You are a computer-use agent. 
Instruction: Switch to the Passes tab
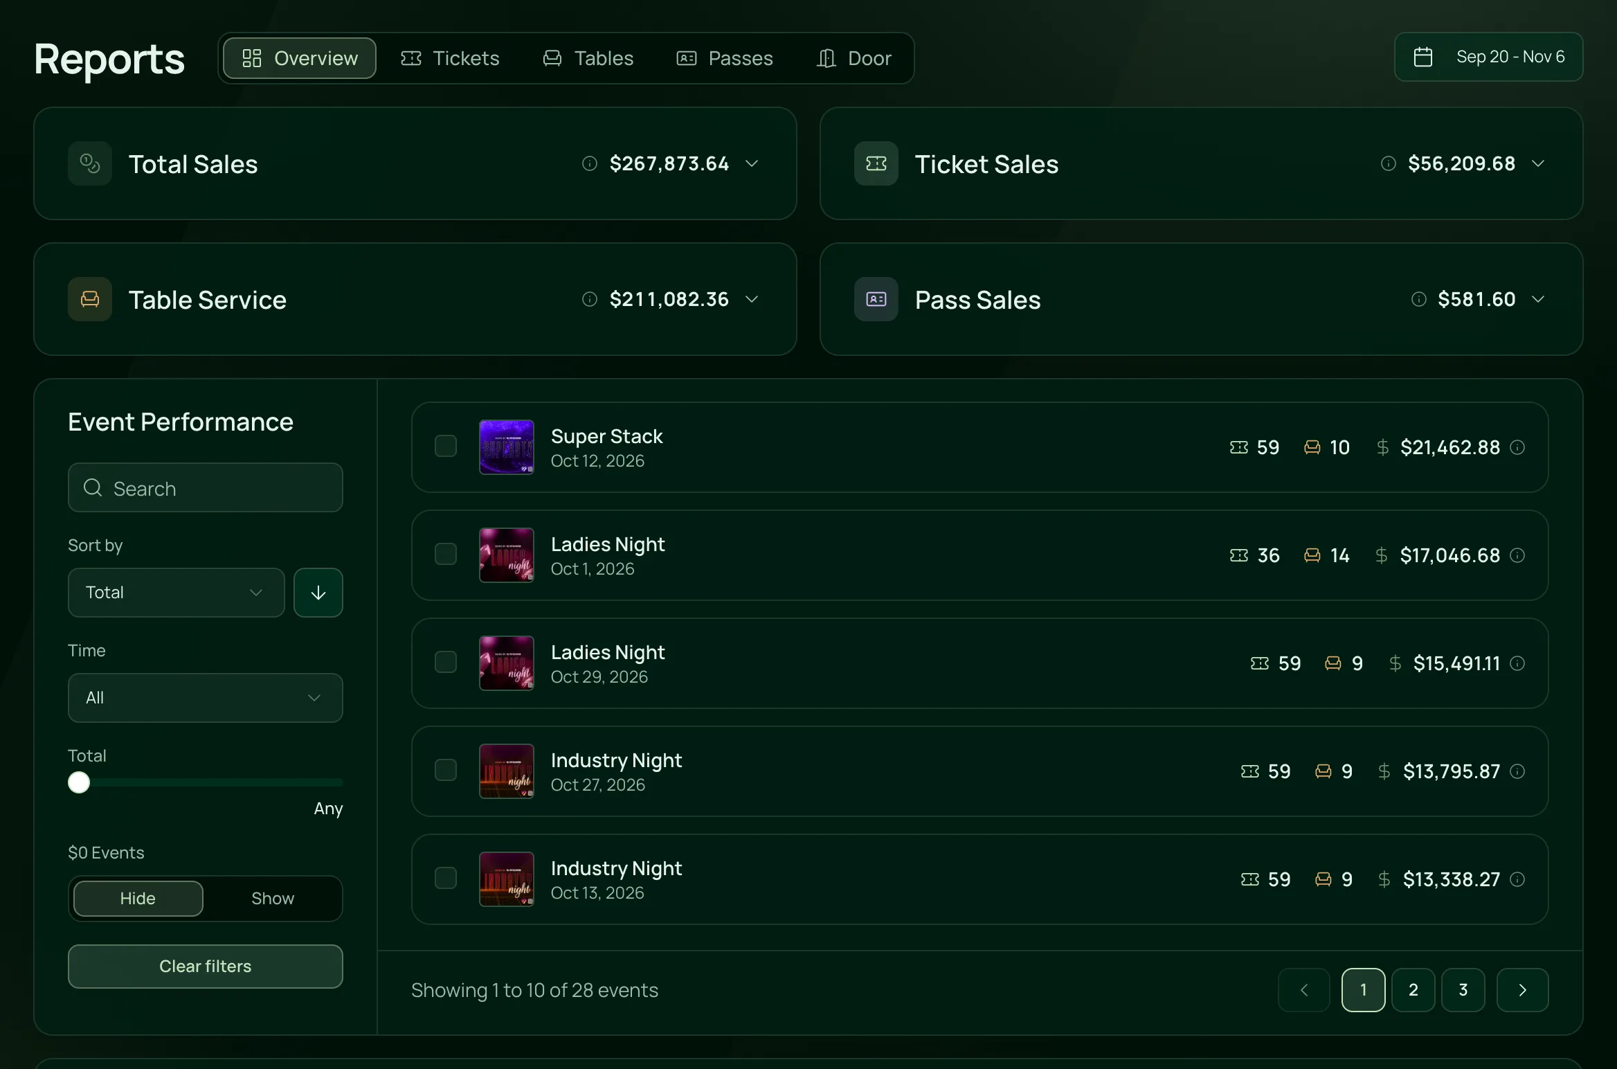click(725, 58)
